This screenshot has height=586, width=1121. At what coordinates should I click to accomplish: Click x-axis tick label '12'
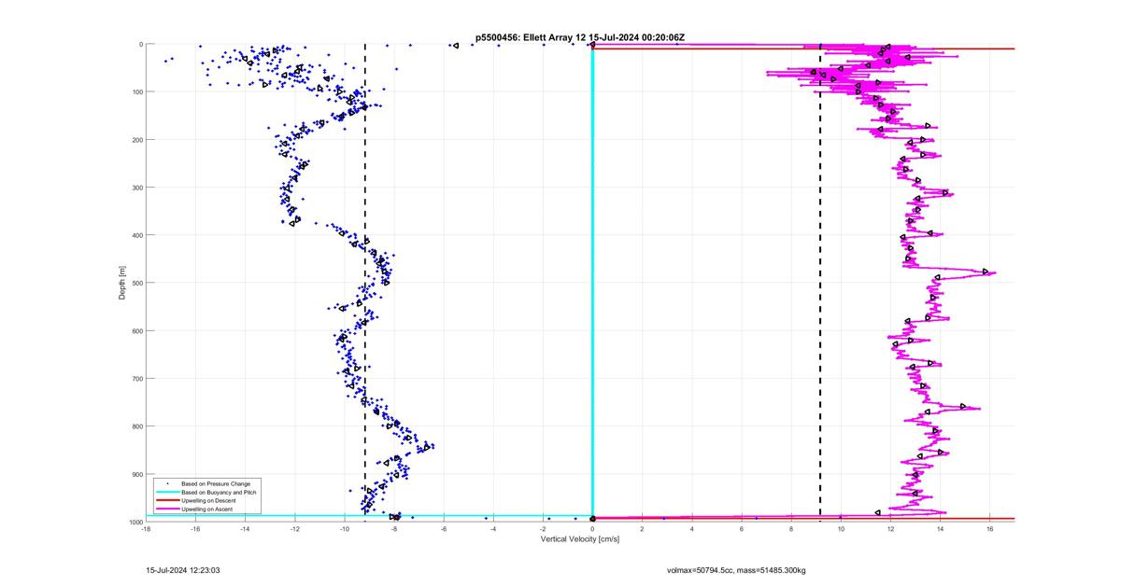[x=891, y=529]
